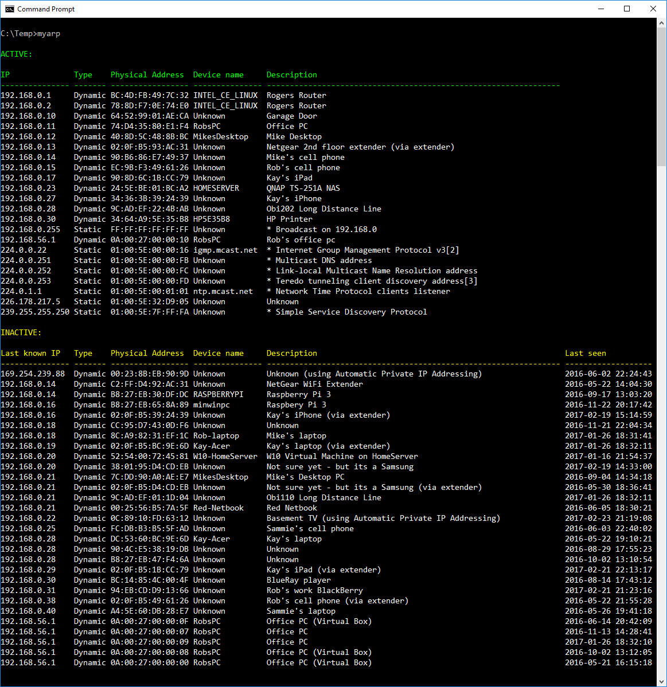Close the Command Prompt window
The width and height of the screenshot is (667, 687).
point(653,9)
